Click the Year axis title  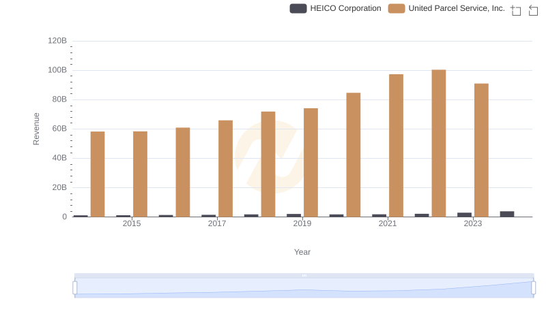click(x=302, y=252)
